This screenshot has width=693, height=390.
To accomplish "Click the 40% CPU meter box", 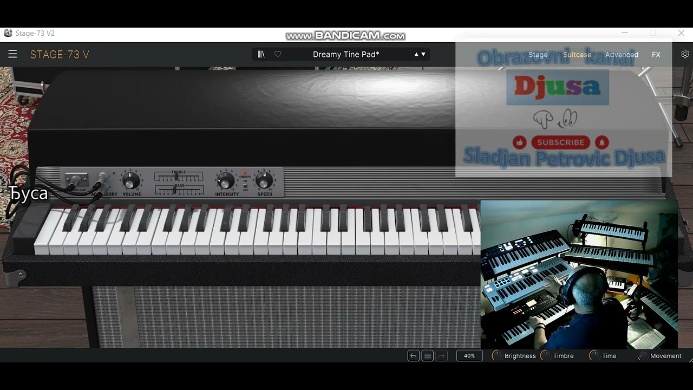I will point(469,356).
